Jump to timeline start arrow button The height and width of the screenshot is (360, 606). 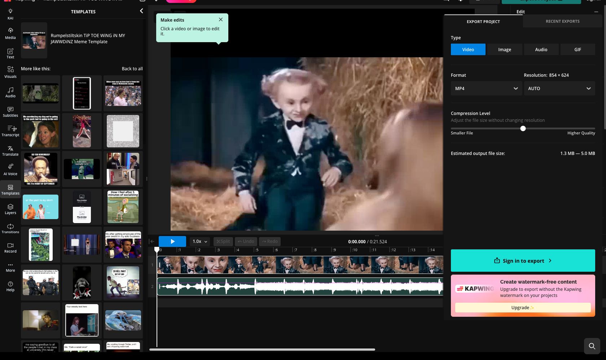click(152, 241)
